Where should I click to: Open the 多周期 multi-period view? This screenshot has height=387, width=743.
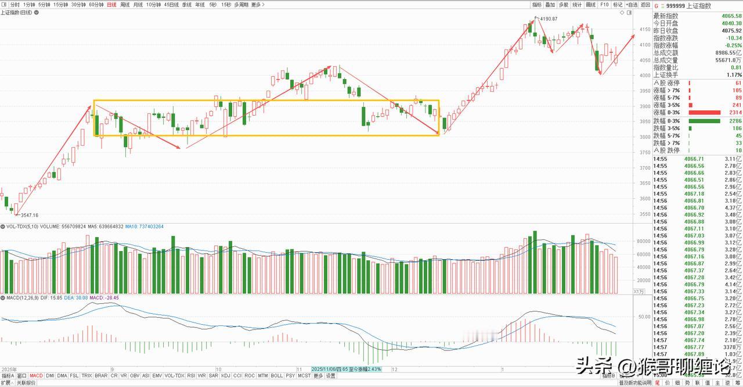pos(241,5)
